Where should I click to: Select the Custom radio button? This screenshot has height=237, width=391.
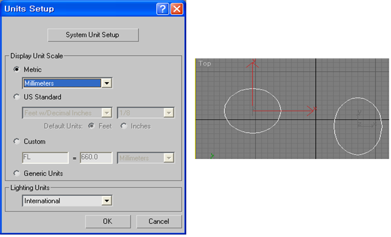pyautogui.click(x=17, y=141)
